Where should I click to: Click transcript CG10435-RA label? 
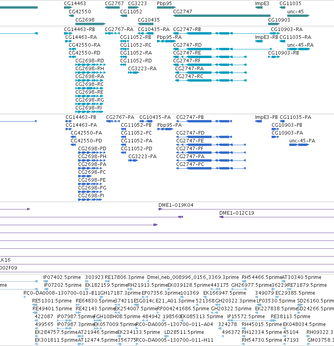click(x=153, y=29)
